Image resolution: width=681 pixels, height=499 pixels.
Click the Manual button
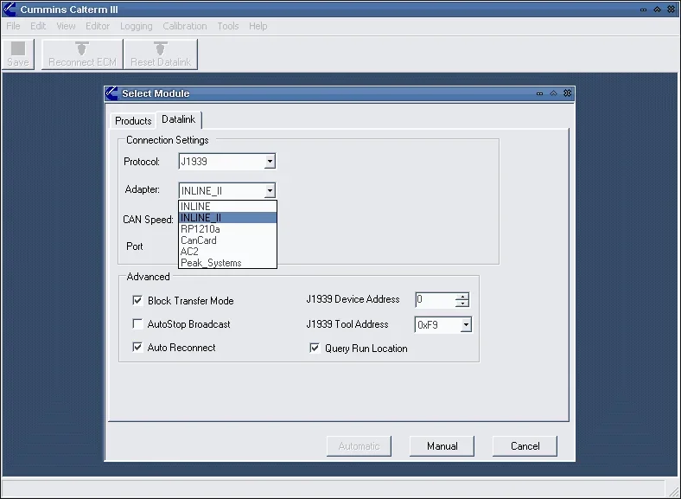point(442,446)
